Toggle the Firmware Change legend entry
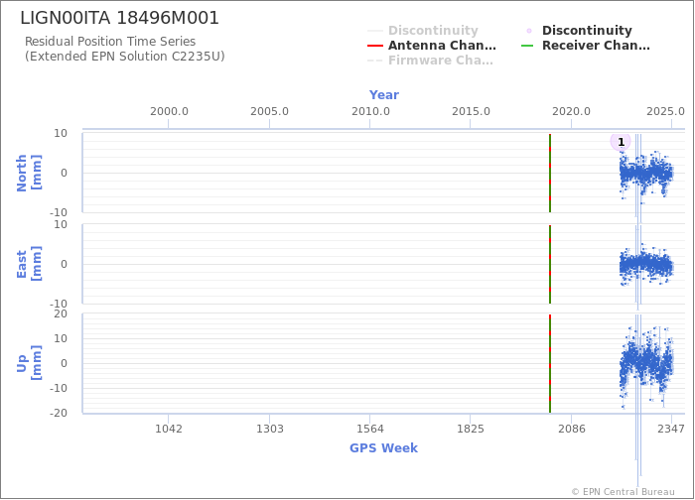The width and height of the screenshot is (695, 500). point(430,61)
